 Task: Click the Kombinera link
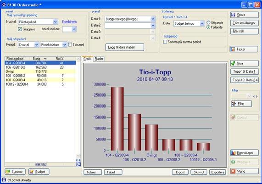pos(69,22)
